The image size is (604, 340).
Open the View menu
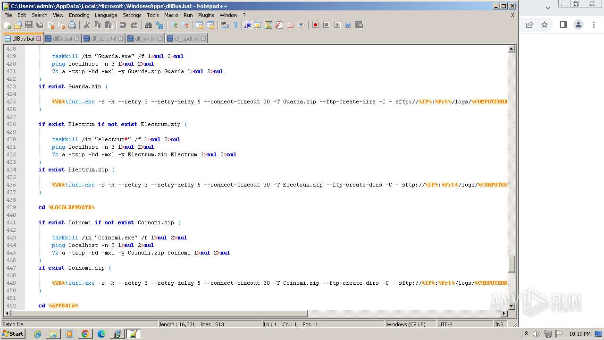[58, 15]
